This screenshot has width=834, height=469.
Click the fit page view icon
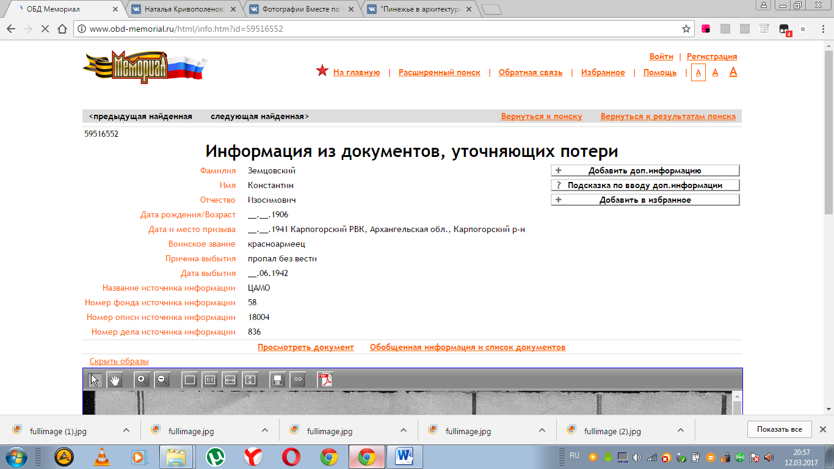[x=190, y=380]
